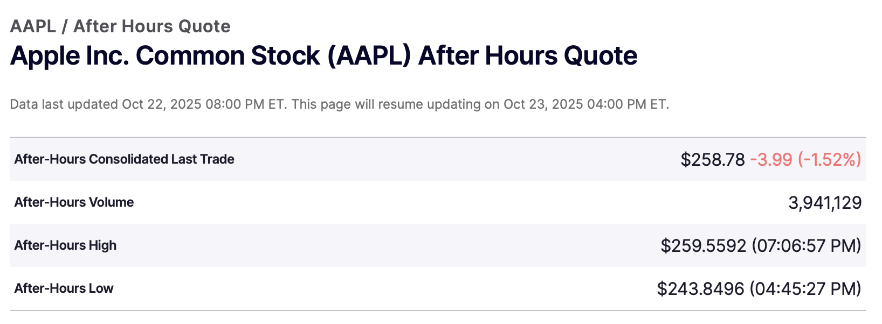Viewport: 882px width, 324px height.
Task: Click the $258.78 last trade price
Action: [712, 160]
